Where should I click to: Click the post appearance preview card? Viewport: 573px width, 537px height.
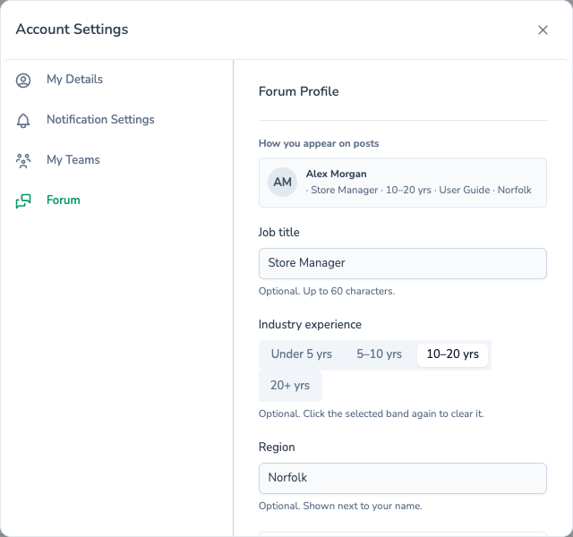pos(403,183)
